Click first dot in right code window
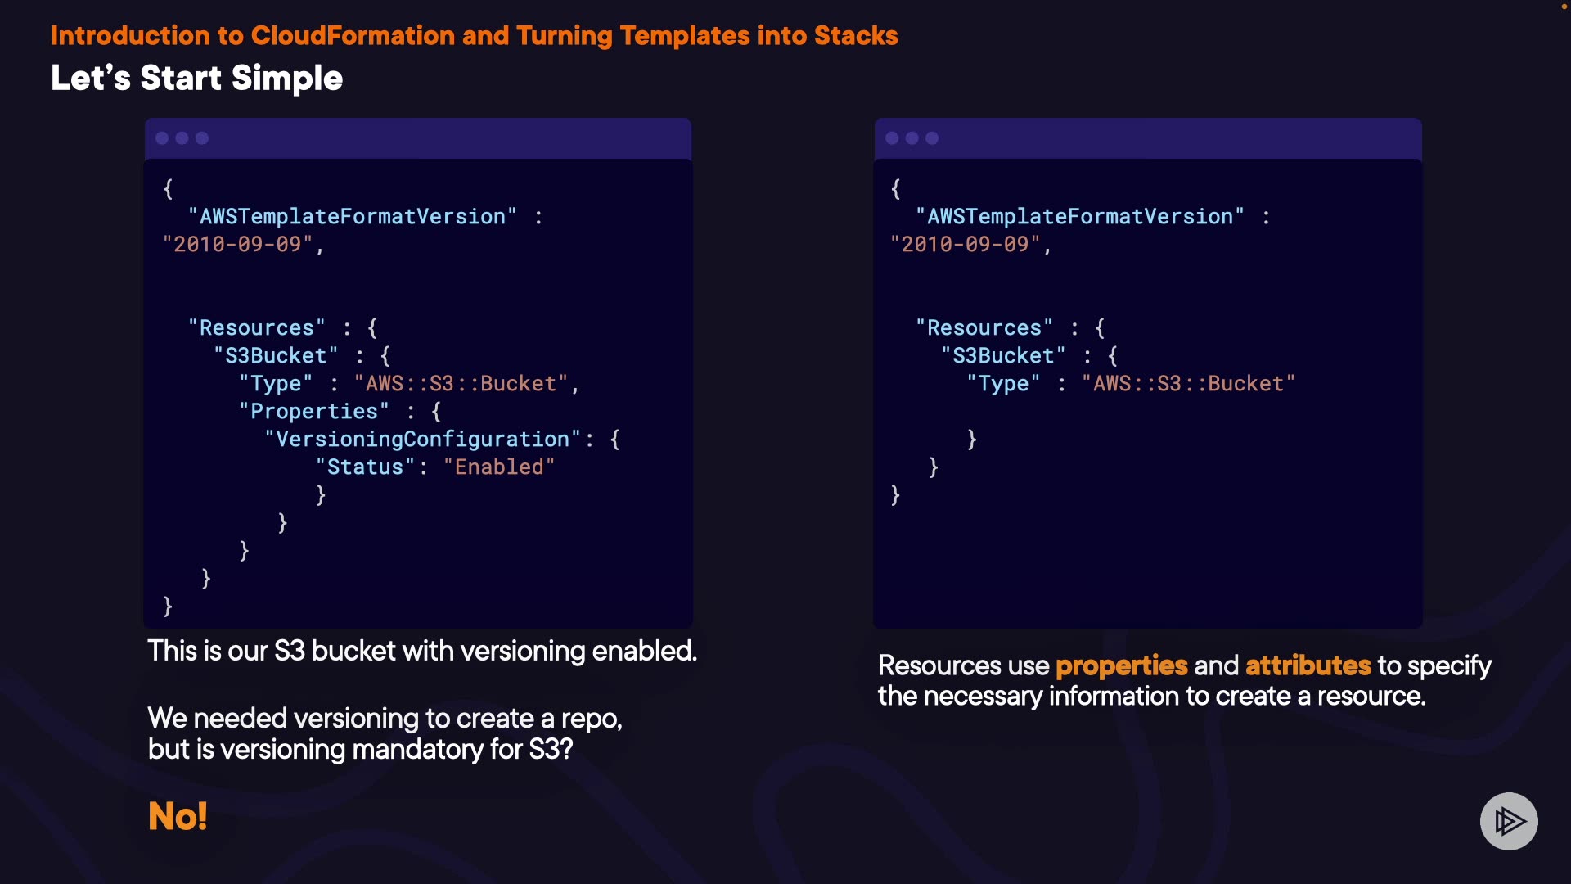The width and height of the screenshot is (1571, 884). click(x=892, y=138)
